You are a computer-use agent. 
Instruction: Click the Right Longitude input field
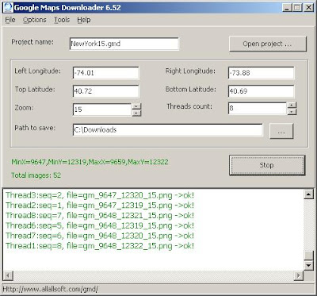261,73
